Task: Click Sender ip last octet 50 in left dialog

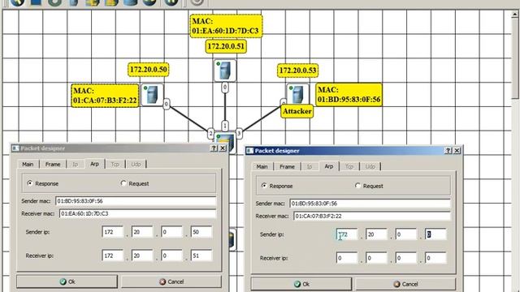Action: click(201, 232)
